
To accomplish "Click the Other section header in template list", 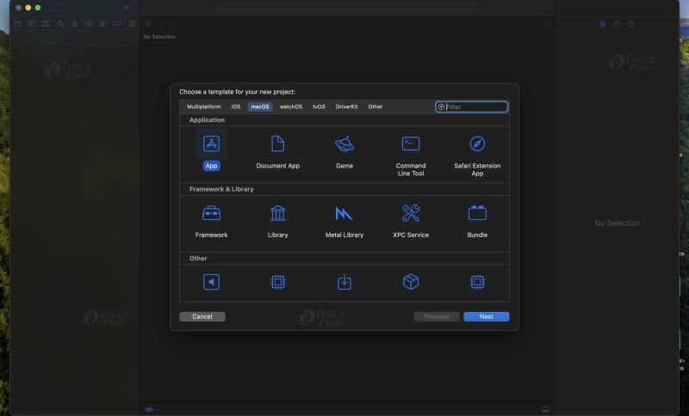I will point(198,258).
